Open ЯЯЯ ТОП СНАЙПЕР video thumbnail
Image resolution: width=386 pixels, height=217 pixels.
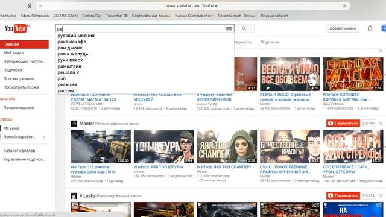coord(227,146)
